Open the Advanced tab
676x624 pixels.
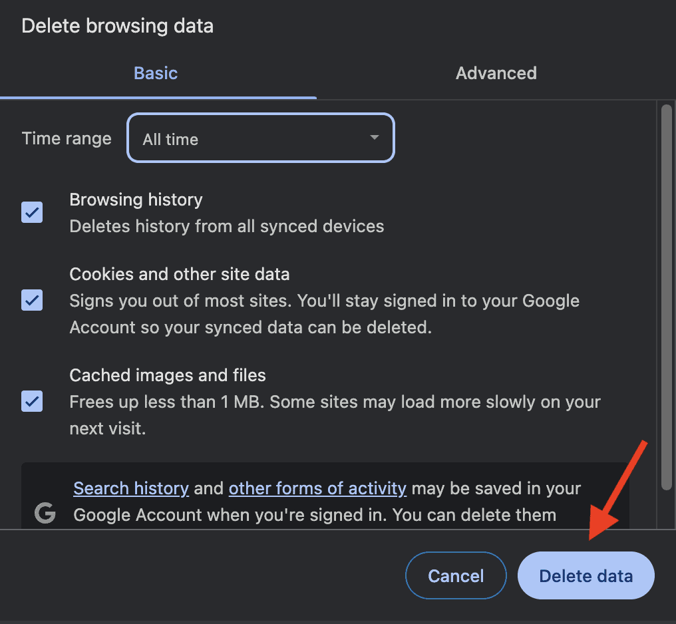click(x=496, y=73)
